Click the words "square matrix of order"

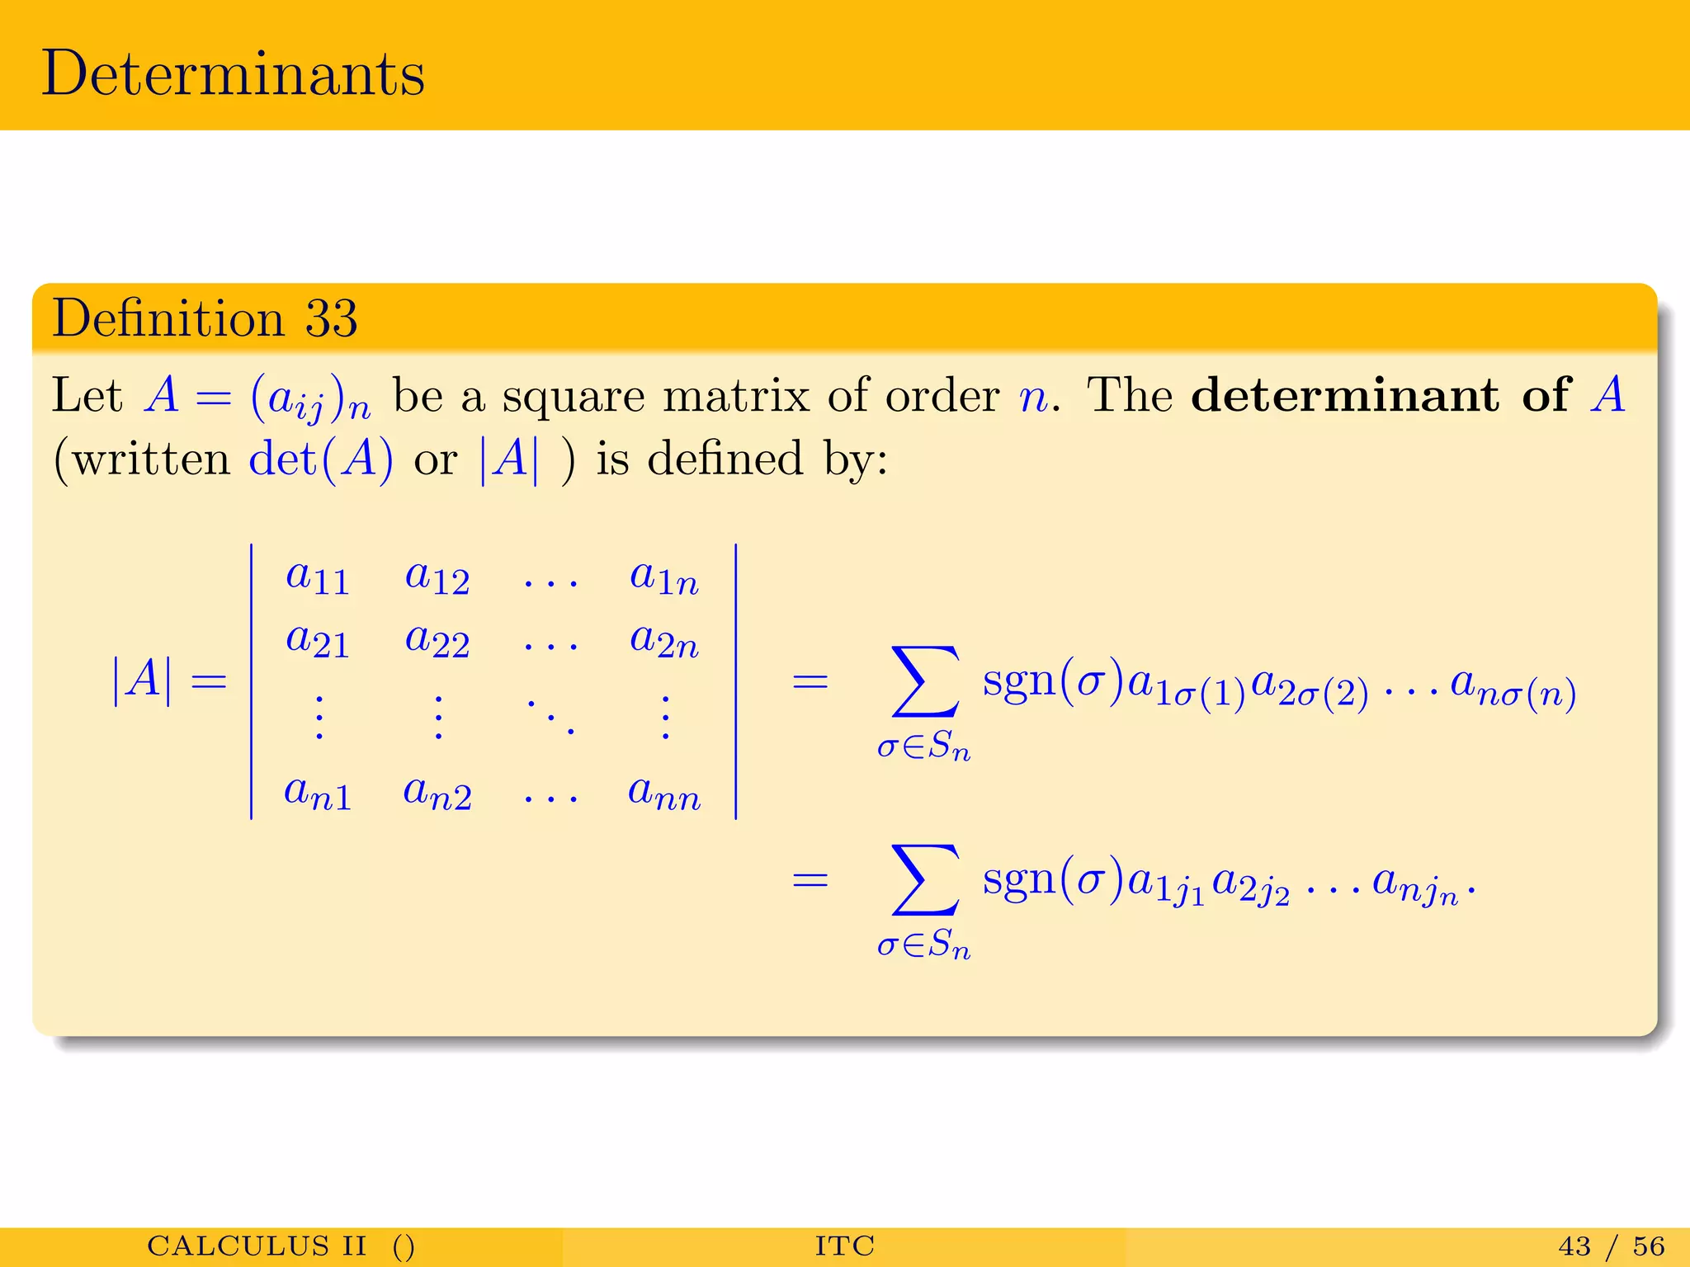(751, 397)
